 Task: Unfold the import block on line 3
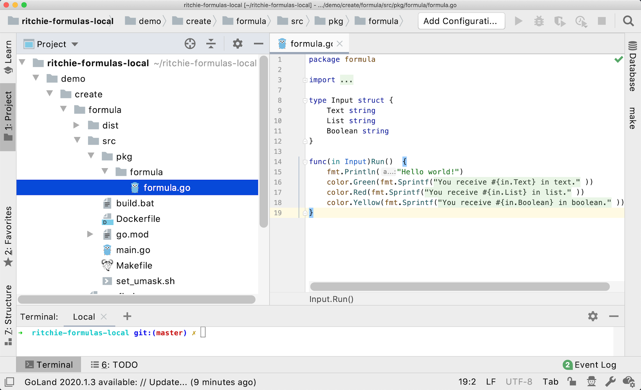point(305,80)
